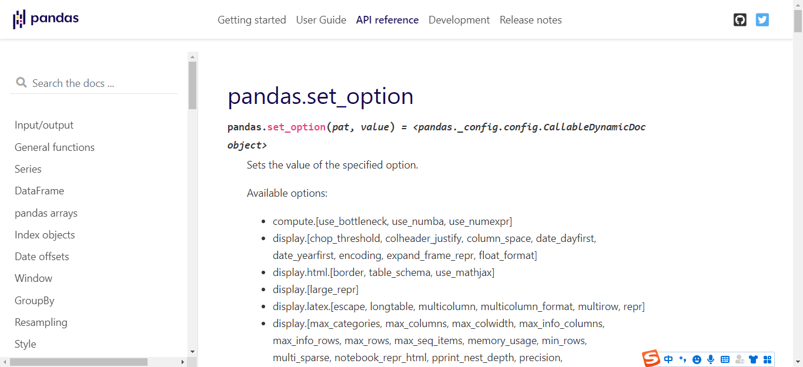Open the pandas Twitter icon
803x367 pixels.
[762, 20]
